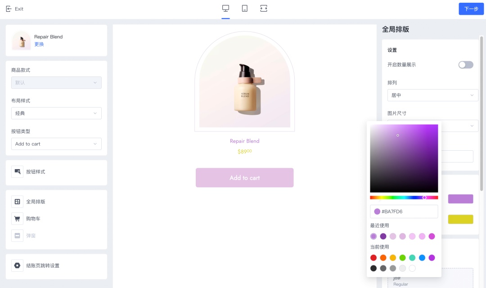486x288 pixels.
Task: Enable the 开启数量展示 switch
Action: click(x=465, y=65)
